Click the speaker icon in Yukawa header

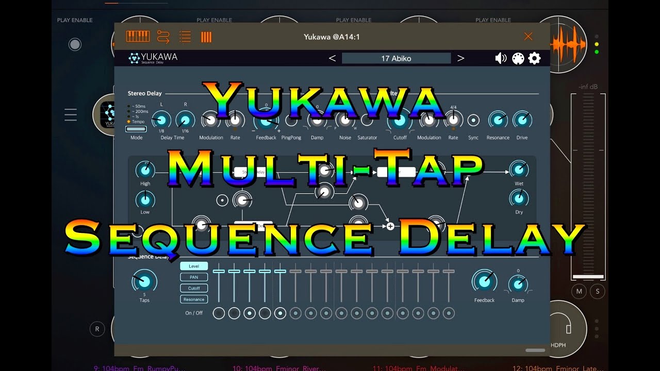coord(501,58)
